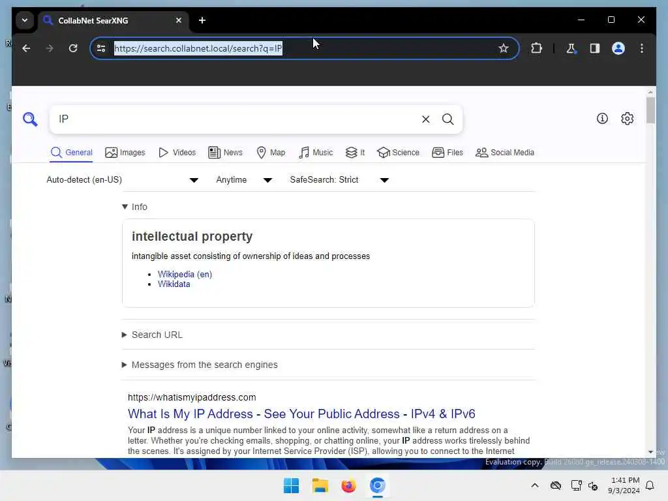This screenshot has width=668, height=501.
Task: Switch to the Science category
Action: click(x=398, y=153)
